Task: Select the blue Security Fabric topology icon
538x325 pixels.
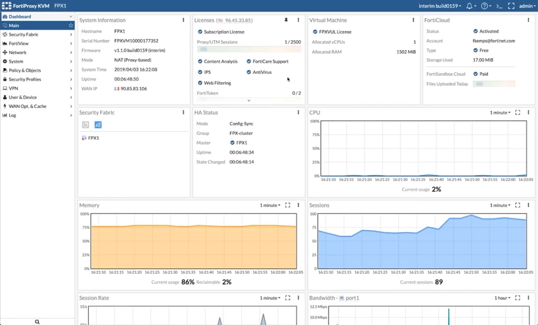Action: [x=98, y=125]
